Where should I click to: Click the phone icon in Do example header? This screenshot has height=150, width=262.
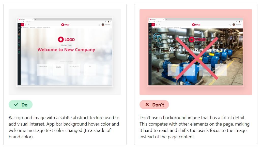click(x=99, y=25)
